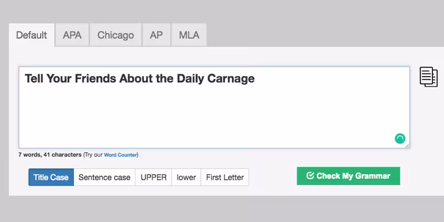Copy the converted text using the clipboard icon
Image resolution: width=444 pixels, height=222 pixels.
[428, 77]
